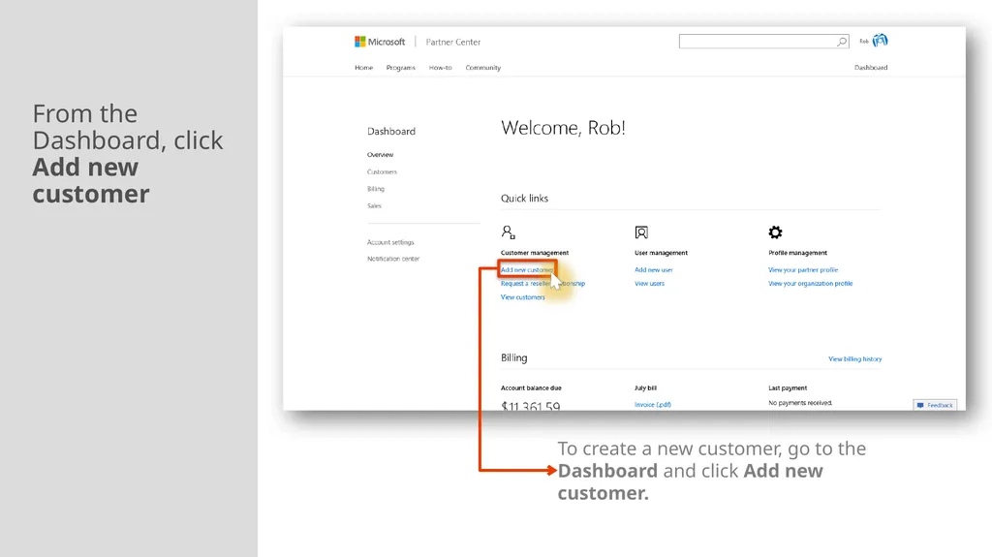The image size is (992, 557).
Task: Open the View users link
Action: (649, 284)
